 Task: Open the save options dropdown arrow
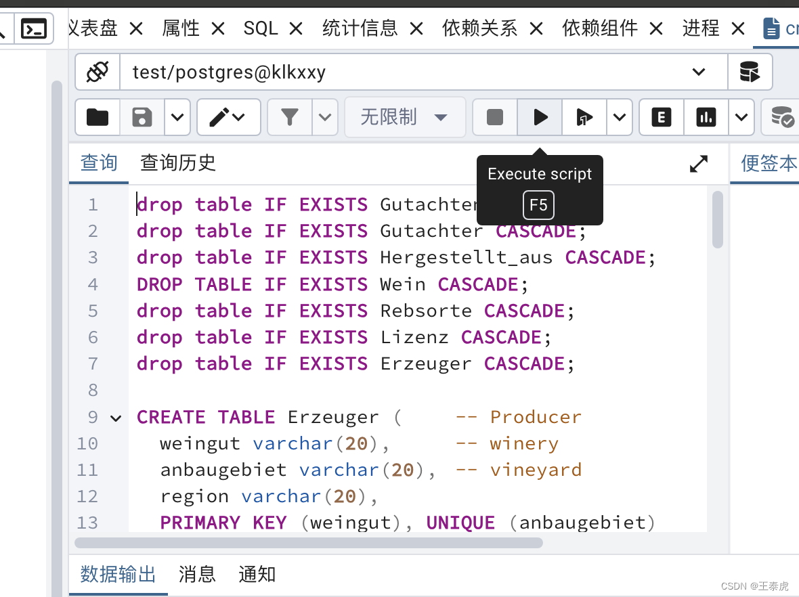(177, 116)
